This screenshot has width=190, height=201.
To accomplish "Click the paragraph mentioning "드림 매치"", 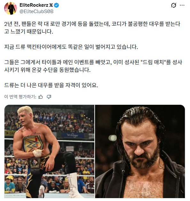I will [x=93, y=66].
